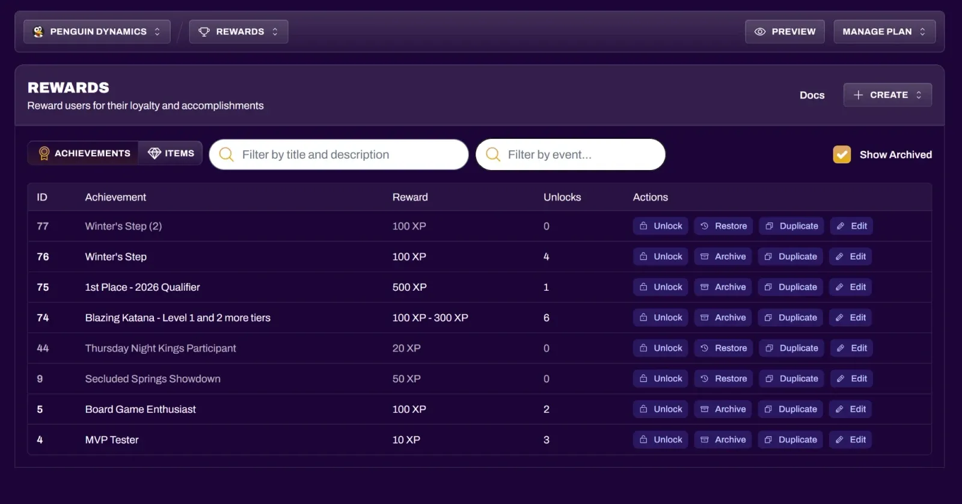This screenshot has height=504, width=962.
Task: Expand the Create menu chevron
Action: pos(919,95)
